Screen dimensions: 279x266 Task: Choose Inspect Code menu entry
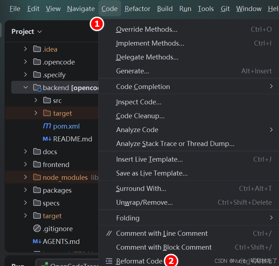pos(189,102)
